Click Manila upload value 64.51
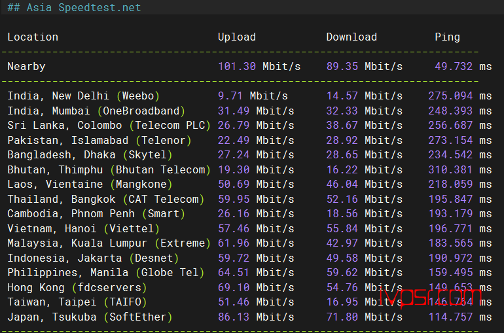This screenshot has width=504, height=333. pos(234,273)
